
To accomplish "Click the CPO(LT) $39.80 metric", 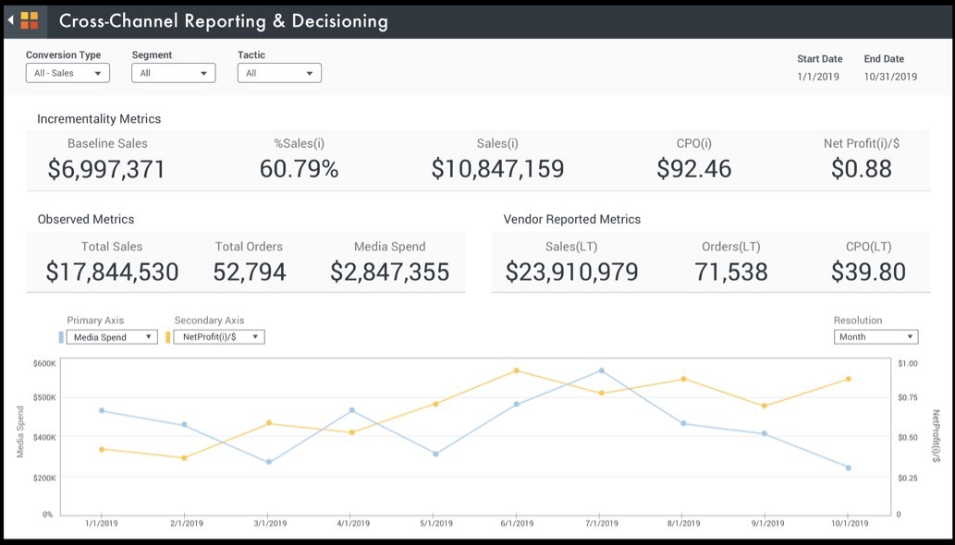I will [868, 271].
